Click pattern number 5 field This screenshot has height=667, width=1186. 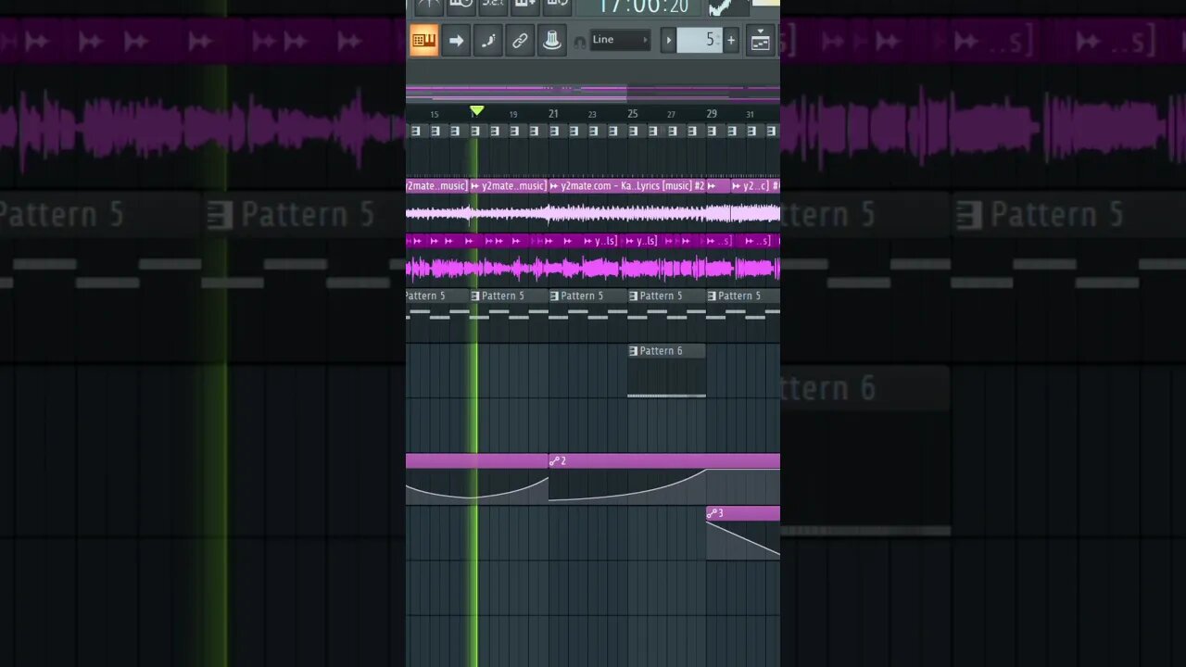tap(700, 40)
